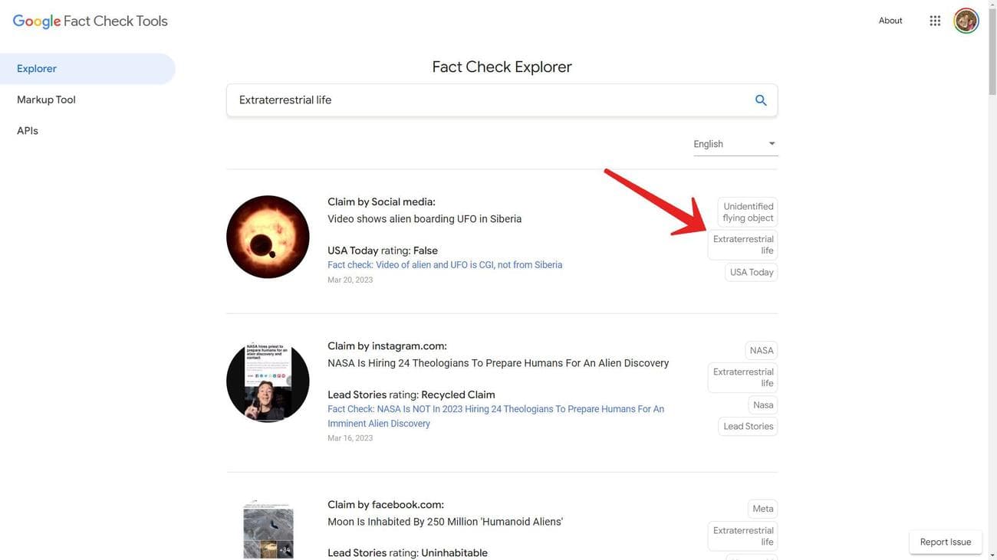Select the Moon aliens facebook claim thumbnail
Viewport: 997px width, 560px height.
tap(268, 529)
